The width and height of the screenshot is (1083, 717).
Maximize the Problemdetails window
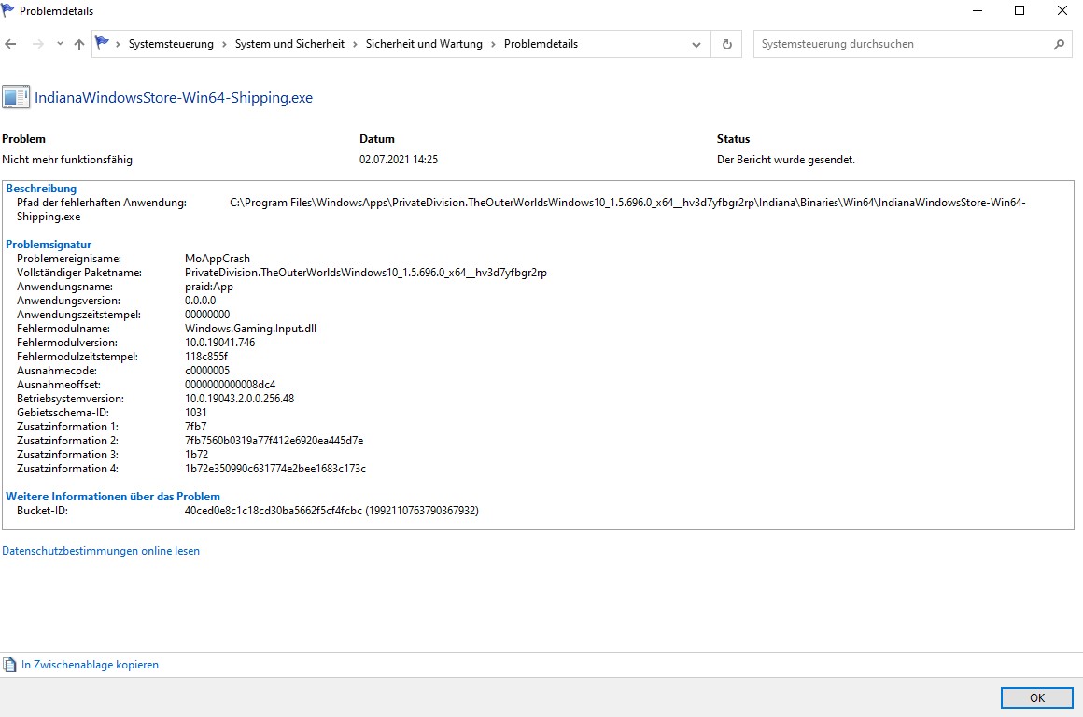tap(1020, 10)
